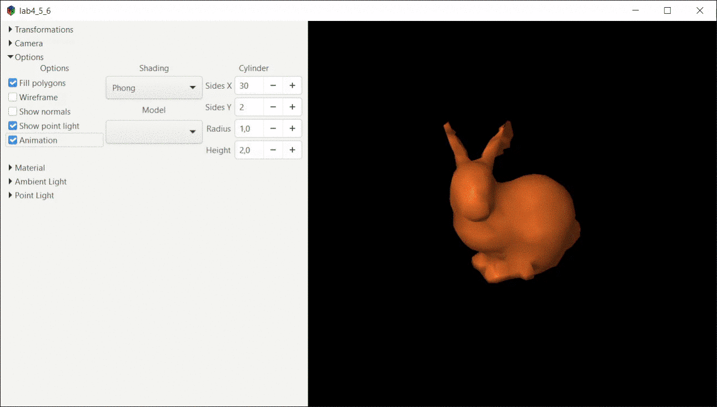Open the empty Model dropdown
The height and width of the screenshot is (407, 717).
click(154, 132)
